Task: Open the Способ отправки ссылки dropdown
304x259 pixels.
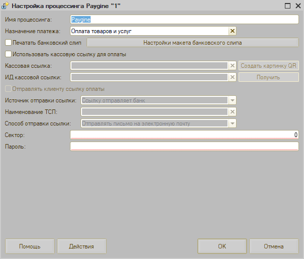Action: [232, 123]
